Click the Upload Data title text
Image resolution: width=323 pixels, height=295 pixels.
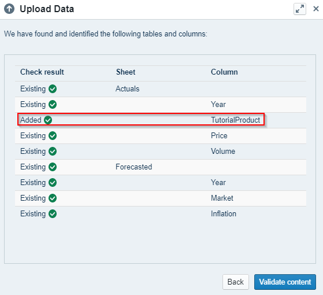47,9
